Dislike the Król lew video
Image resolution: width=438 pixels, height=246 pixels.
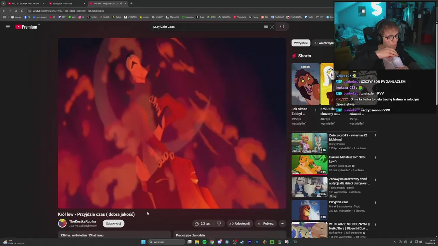[x=219, y=223]
